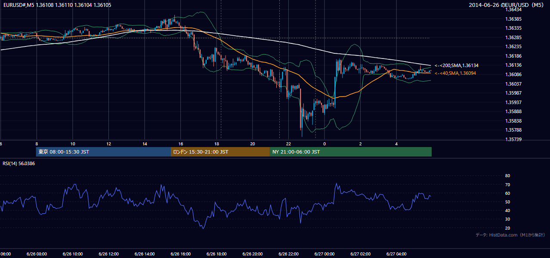Click price axis label 1.35888
This screenshot has width=550, height=258.
click(513, 111)
